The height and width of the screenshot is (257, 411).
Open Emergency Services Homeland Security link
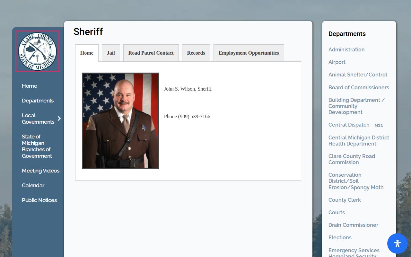[x=354, y=253]
